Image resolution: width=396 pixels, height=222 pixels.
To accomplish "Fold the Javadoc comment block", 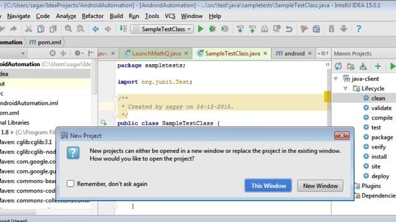I will click(114, 99).
